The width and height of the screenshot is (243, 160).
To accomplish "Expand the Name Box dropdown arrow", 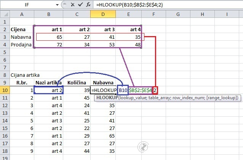I will tap(57, 5).
